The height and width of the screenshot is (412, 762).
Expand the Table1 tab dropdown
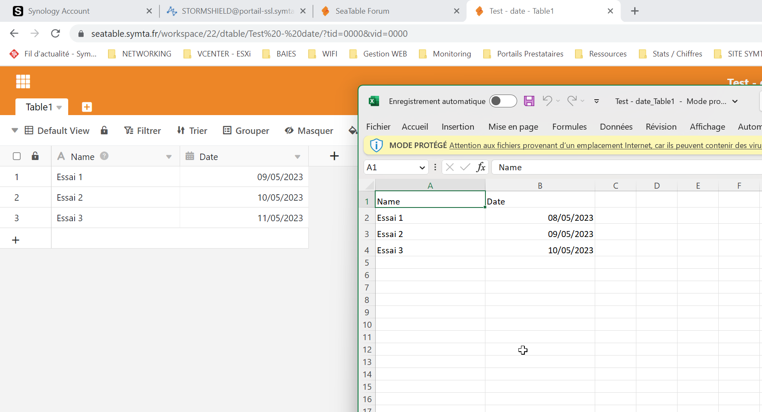click(59, 107)
